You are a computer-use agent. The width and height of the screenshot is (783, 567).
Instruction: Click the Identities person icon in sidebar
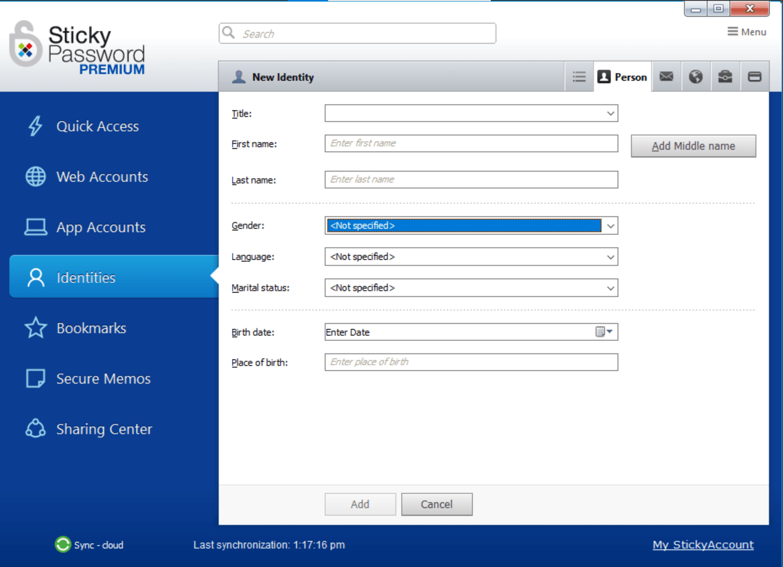[35, 276]
